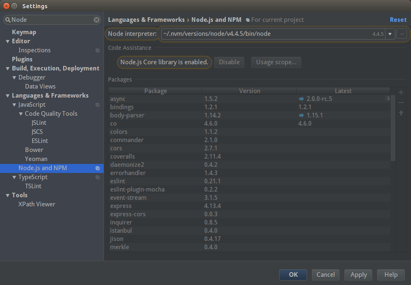The height and width of the screenshot is (285, 411).
Task: Select the inquirer package row
Action: 250,222
